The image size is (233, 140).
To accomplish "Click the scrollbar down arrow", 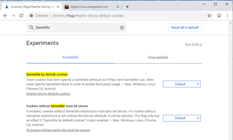I will [x=231, y=138].
